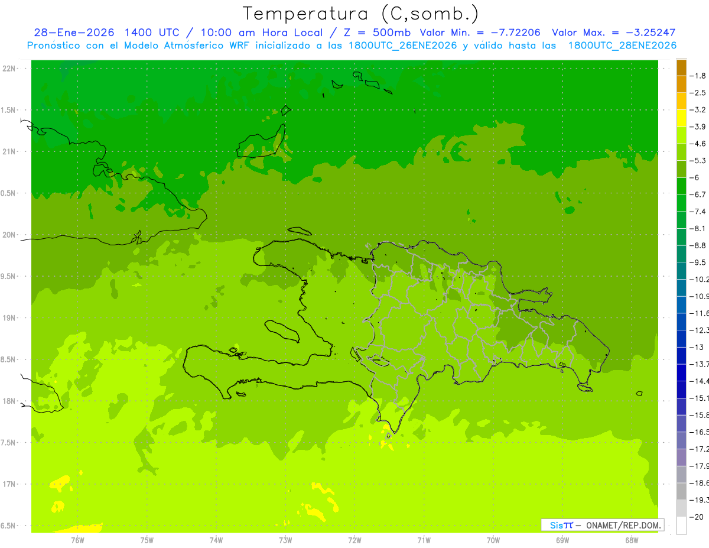The height and width of the screenshot is (548, 709).
Task: Click the title "Temperatura (C,somb.)"
Action: tap(360, 14)
